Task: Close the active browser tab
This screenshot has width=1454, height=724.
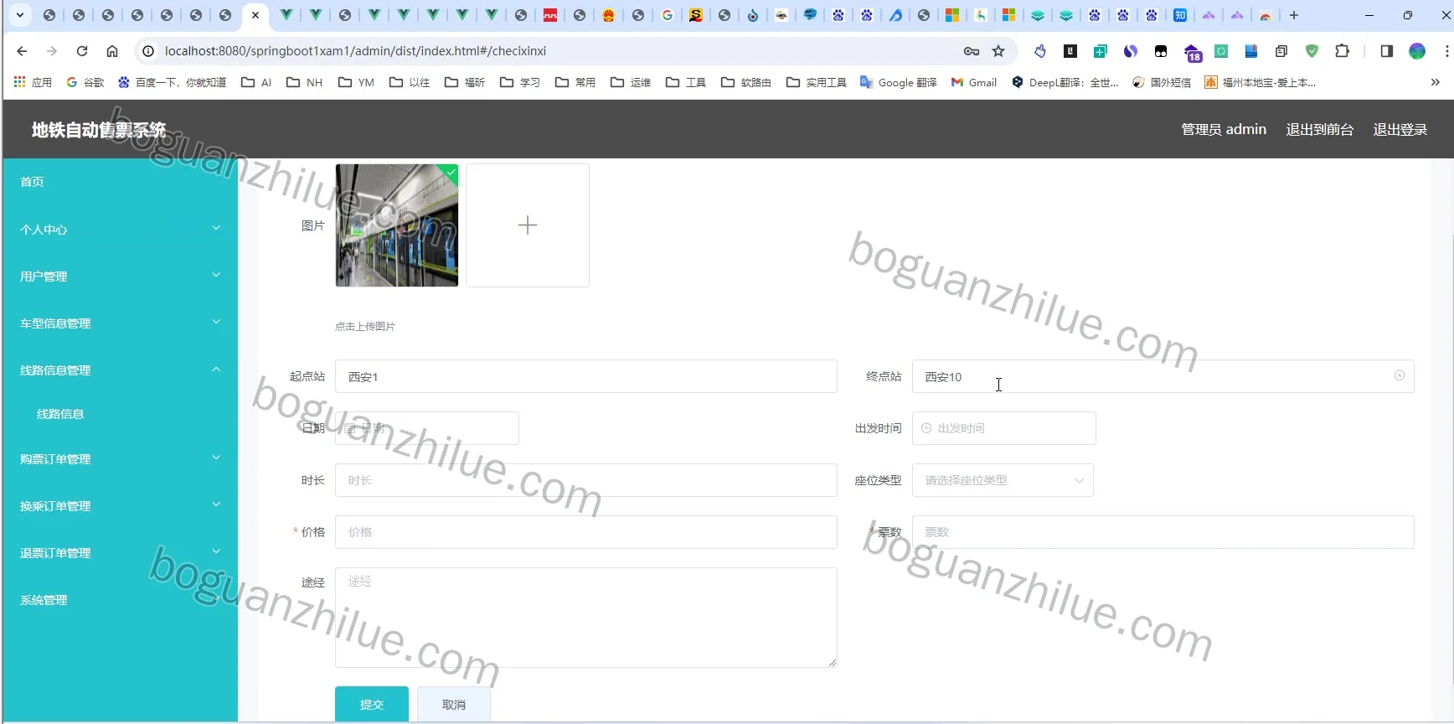Action: coord(255,15)
